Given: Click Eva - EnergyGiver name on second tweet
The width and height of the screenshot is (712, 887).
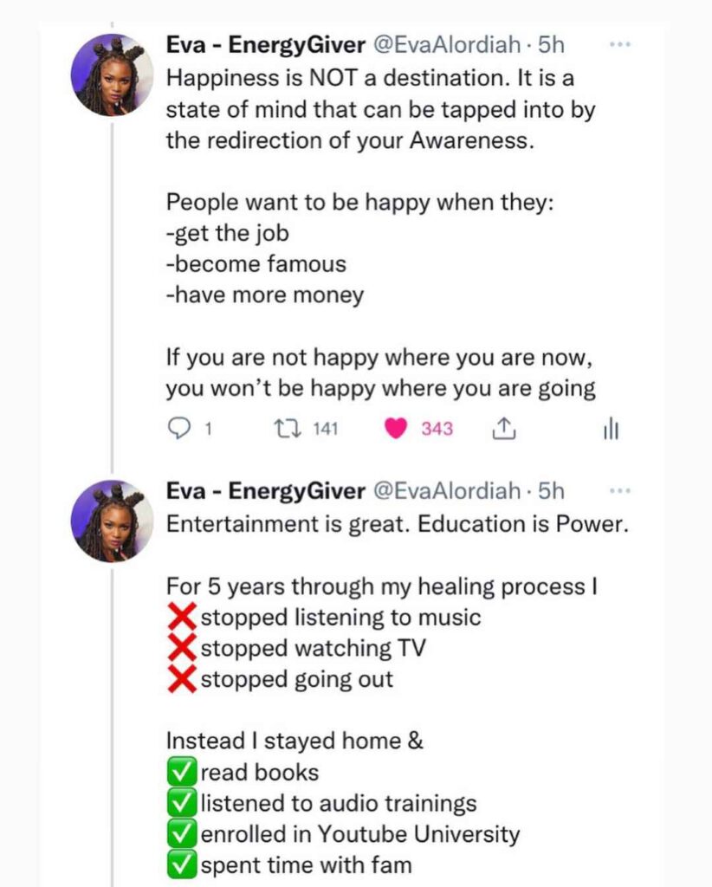Looking at the screenshot, I should tap(265, 491).
